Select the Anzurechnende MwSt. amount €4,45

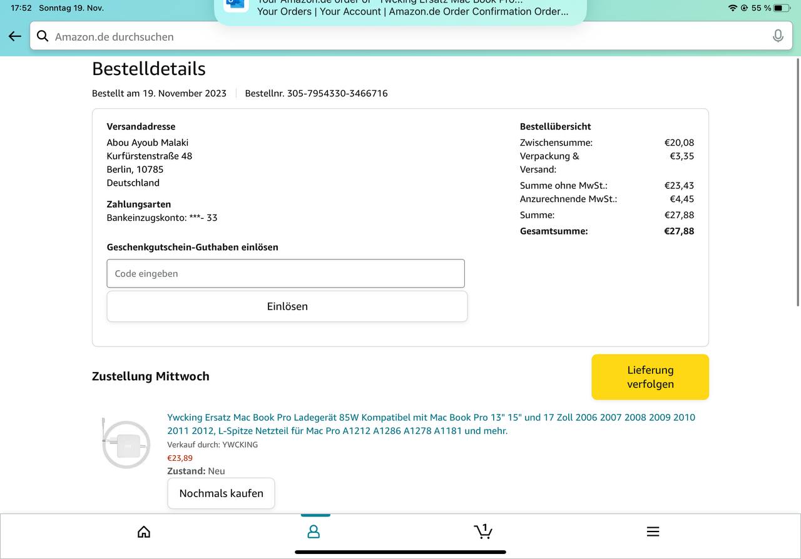(681, 199)
